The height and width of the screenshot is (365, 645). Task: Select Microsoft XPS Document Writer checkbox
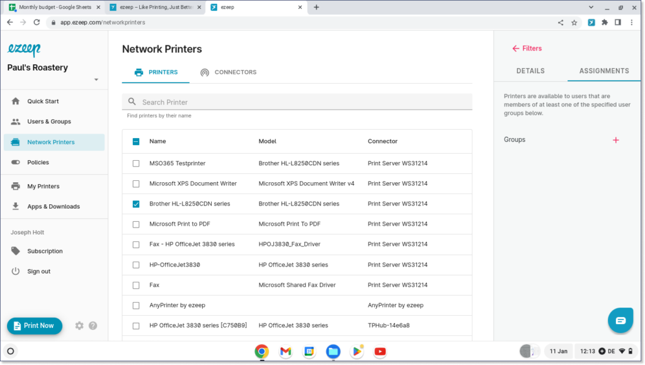tap(136, 183)
